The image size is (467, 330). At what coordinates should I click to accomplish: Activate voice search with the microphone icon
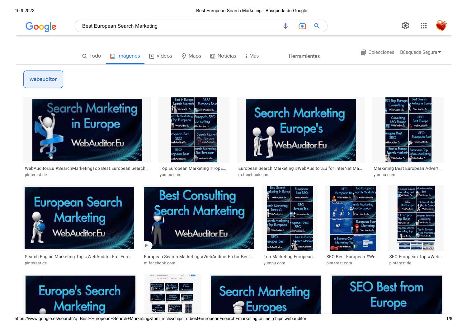[x=285, y=26]
